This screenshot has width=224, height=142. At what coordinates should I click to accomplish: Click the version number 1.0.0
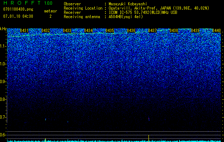[48, 3]
